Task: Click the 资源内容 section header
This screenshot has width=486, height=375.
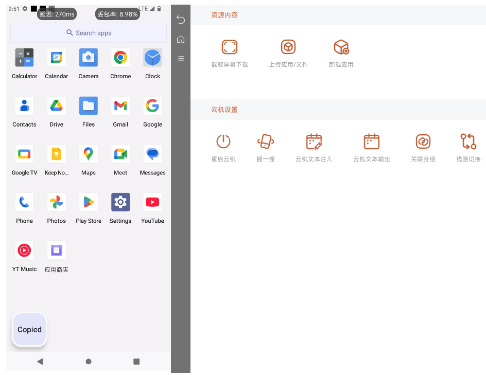Action: click(x=224, y=15)
